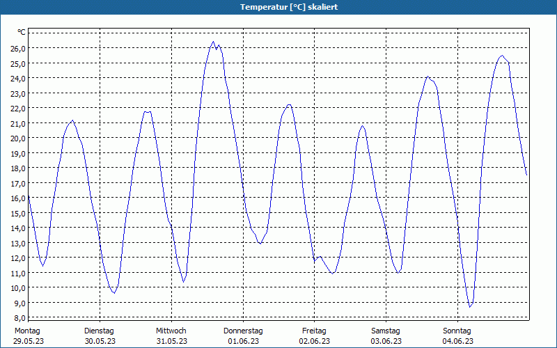Click the Montag day label
This screenshot has height=348, width=557.
(27, 331)
